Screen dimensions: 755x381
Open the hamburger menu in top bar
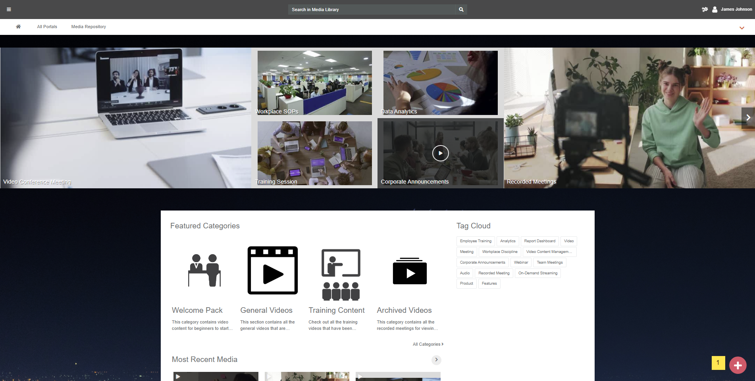pos(9,10)
